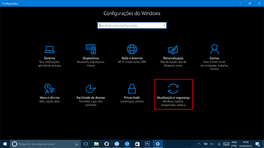Open the Personalização settings category

[x=173, y=56]
